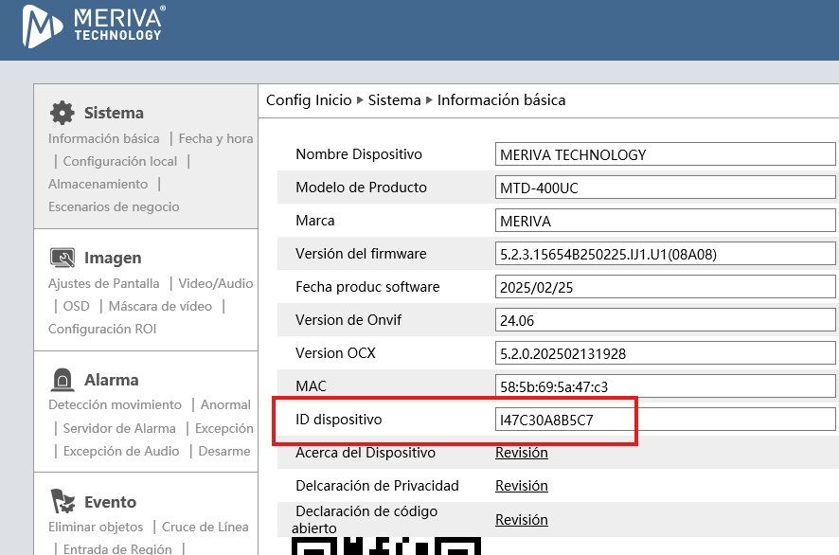Click the 'Modelo de Producto' label

click(361, 188)
